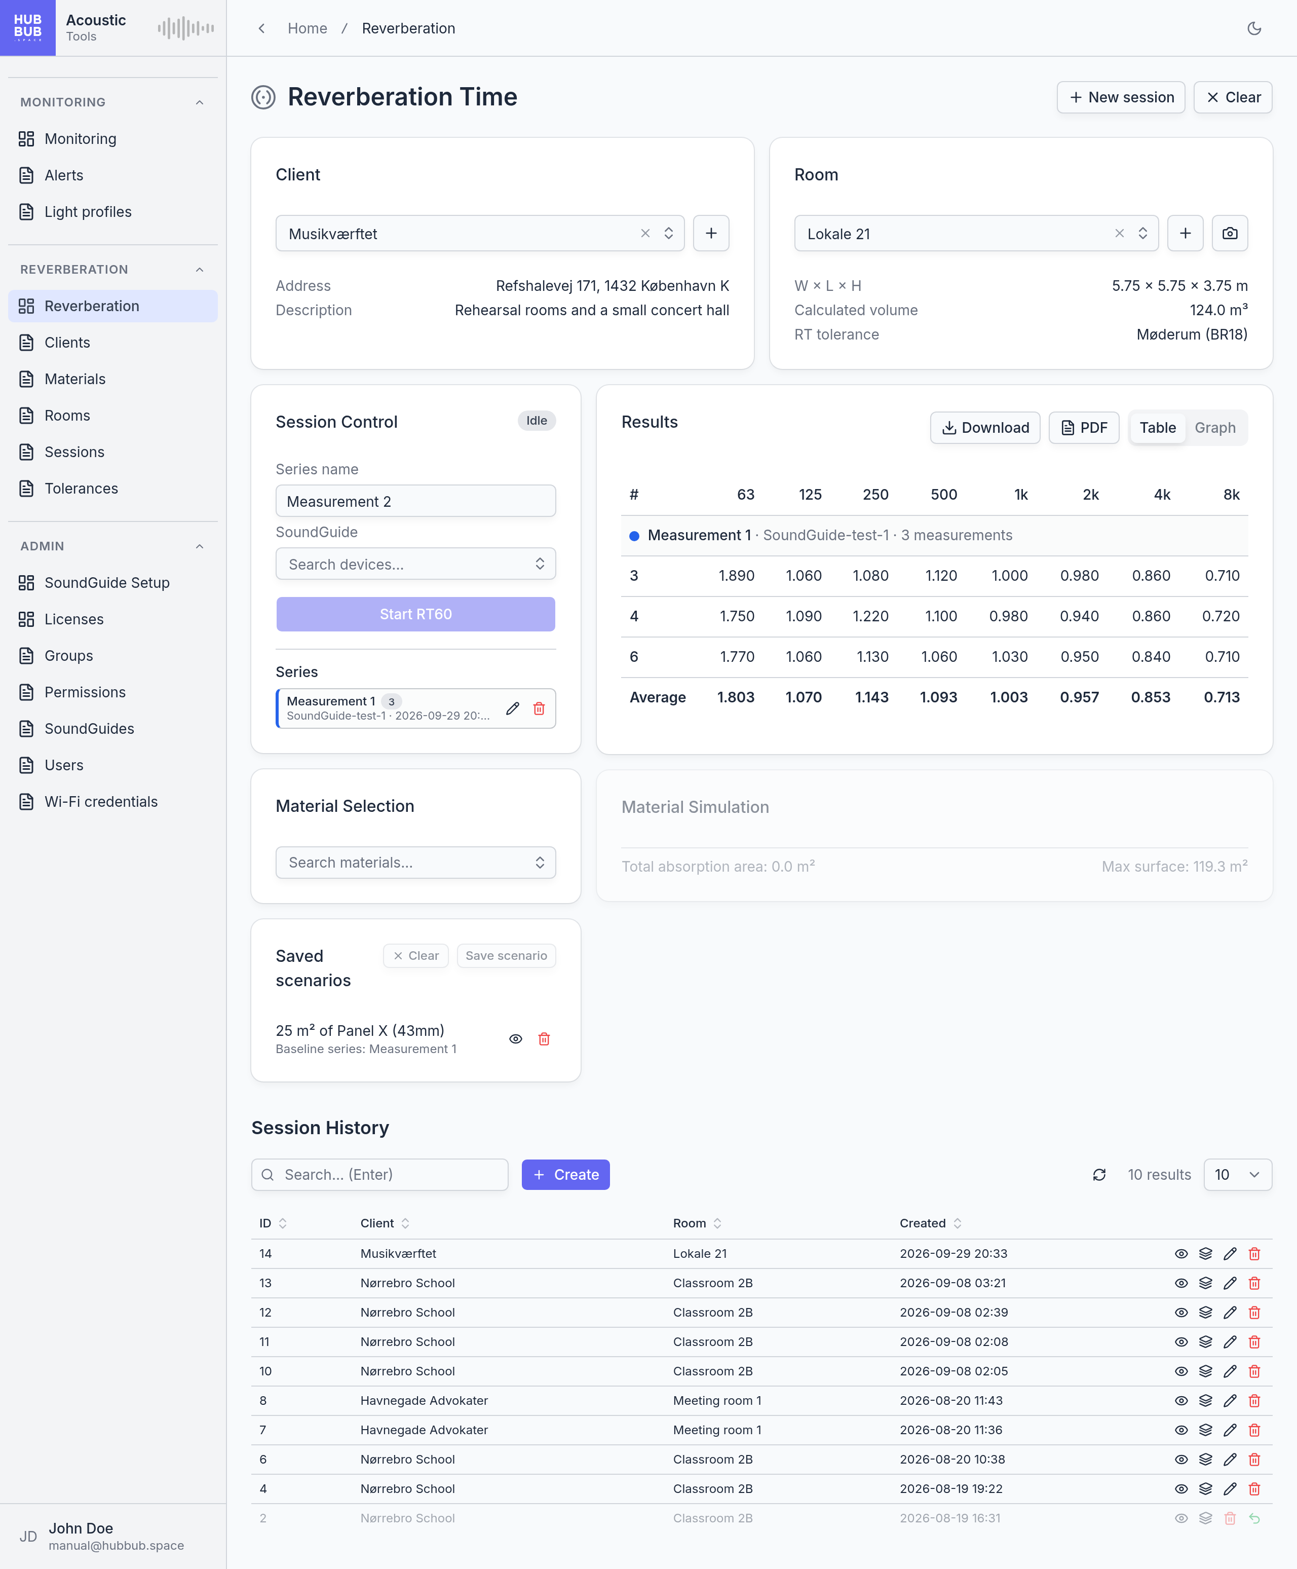The height and width of the screenshot is (1569, 1297).
Task: Edit session 11 with pencil icon
Action: pyautogui.click(x=1230, y=1342)
